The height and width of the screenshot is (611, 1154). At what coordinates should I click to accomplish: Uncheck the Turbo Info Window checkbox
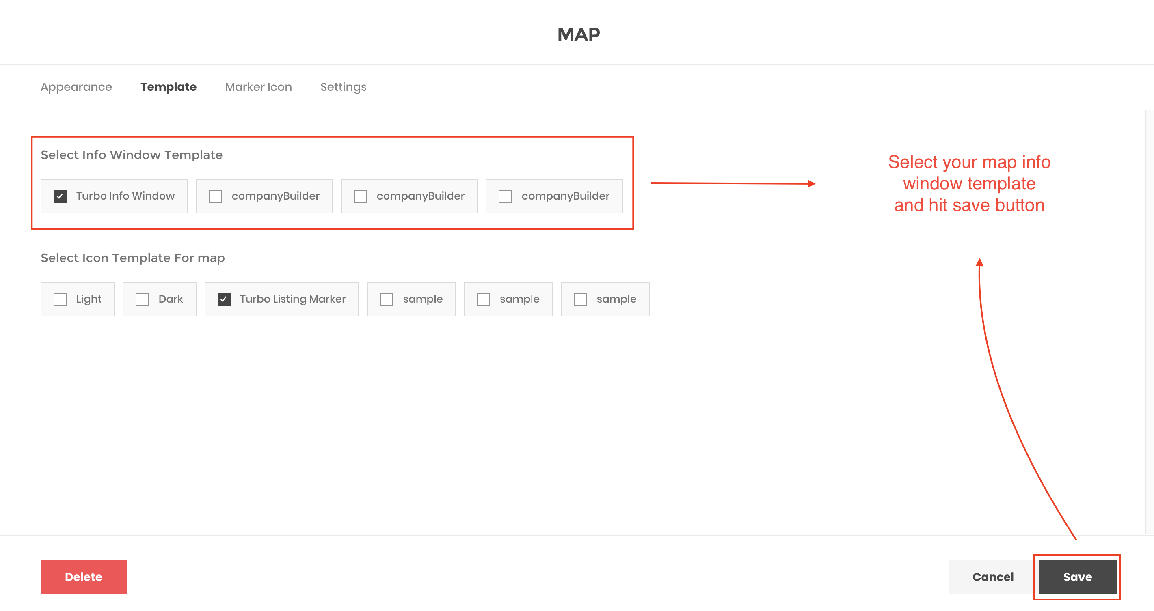pos(60,196)
